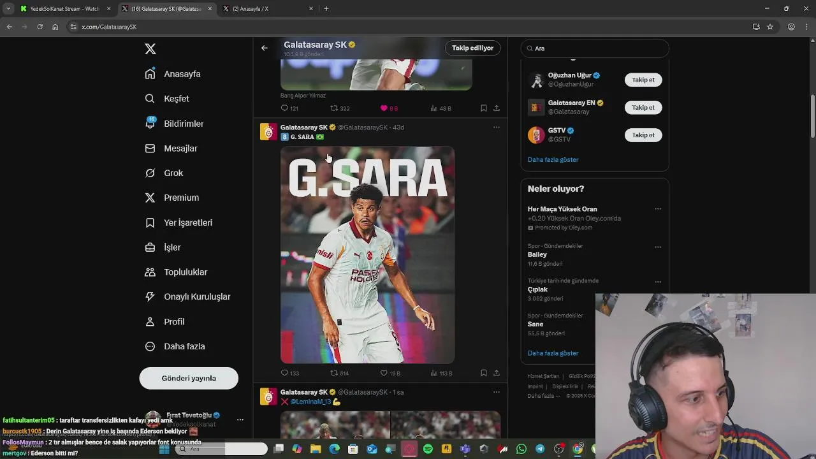Click Daha fazla göster under suggestions
816x459 pixels.
pyautogui.click(x=553, y=159)
